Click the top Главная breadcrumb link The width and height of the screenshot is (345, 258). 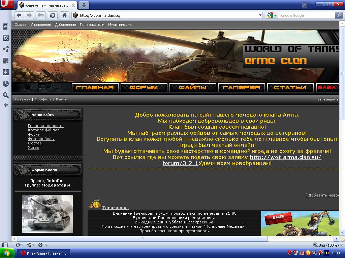[x=23, y=99]
